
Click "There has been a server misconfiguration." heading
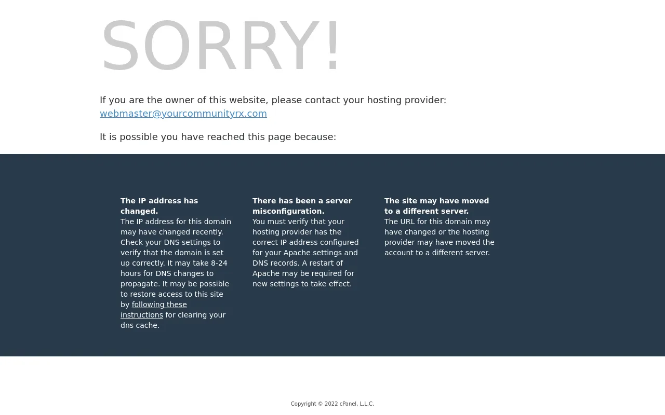point(302,206)
